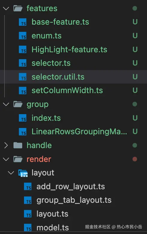Collapse the layout folder chevron
Screen dimensions: 147x234
tap(11, 173)
